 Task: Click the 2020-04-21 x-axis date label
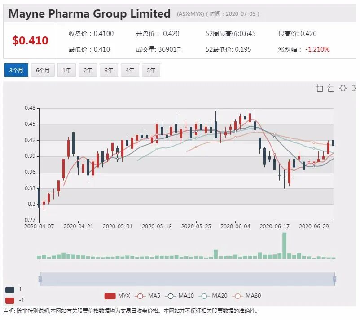click(x=78, y=227)
